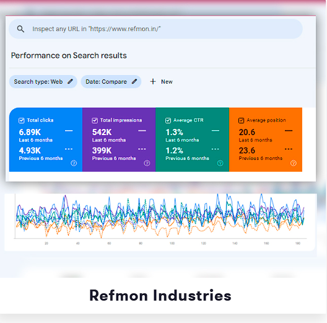Click the dotted line legend on Average CTR
327x323 pixels.
click(216, 149)
